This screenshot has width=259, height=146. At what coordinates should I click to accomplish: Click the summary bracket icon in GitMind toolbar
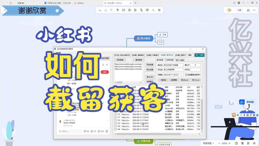click(x=135, y=10)
